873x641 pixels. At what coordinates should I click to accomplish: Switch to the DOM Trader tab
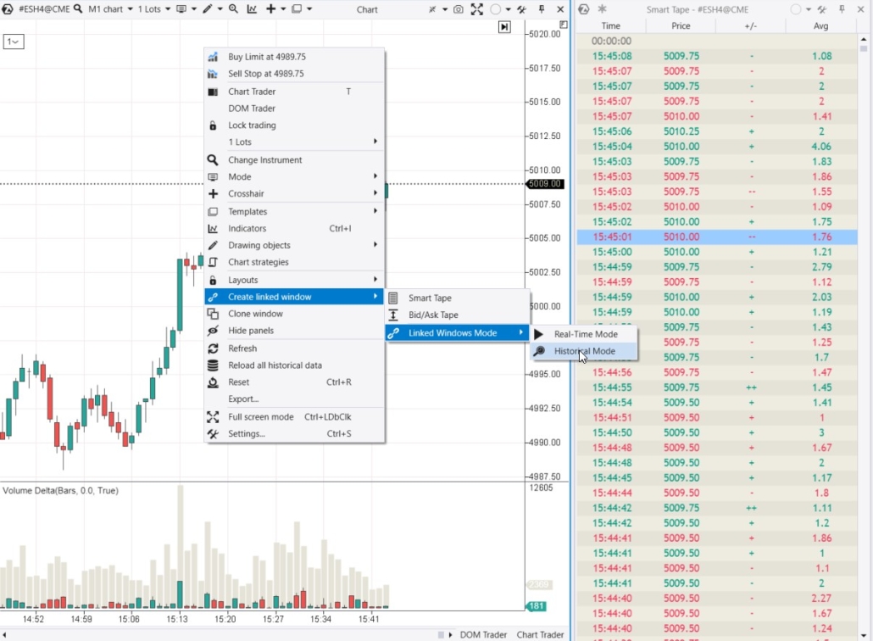click(483, 634)
